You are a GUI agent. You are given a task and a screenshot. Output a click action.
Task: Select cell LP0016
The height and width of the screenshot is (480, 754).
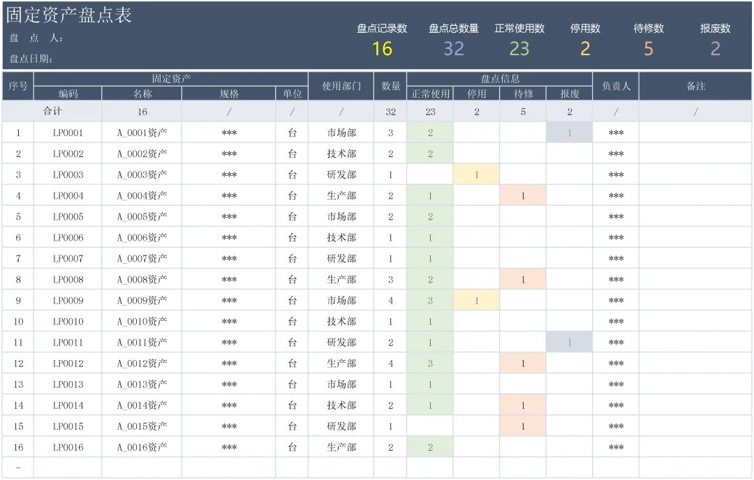coord(68,447)
